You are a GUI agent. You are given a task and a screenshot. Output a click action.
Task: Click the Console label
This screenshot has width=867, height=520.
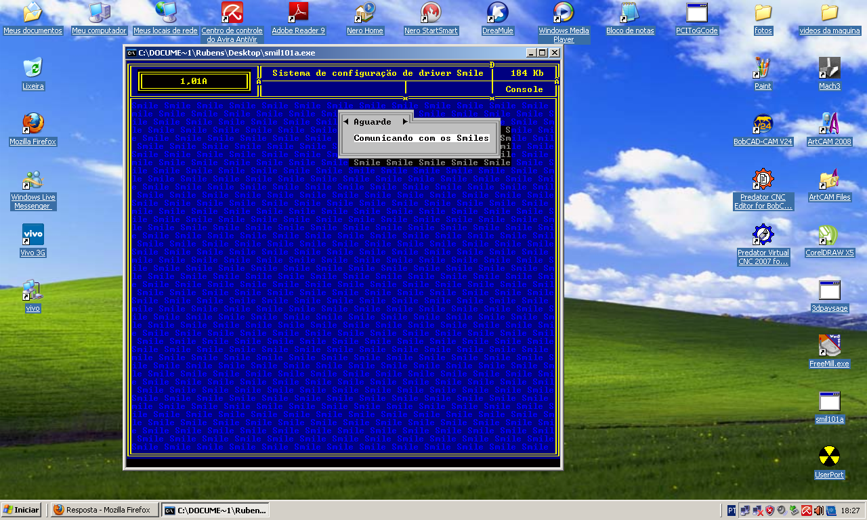coord(524,89)
